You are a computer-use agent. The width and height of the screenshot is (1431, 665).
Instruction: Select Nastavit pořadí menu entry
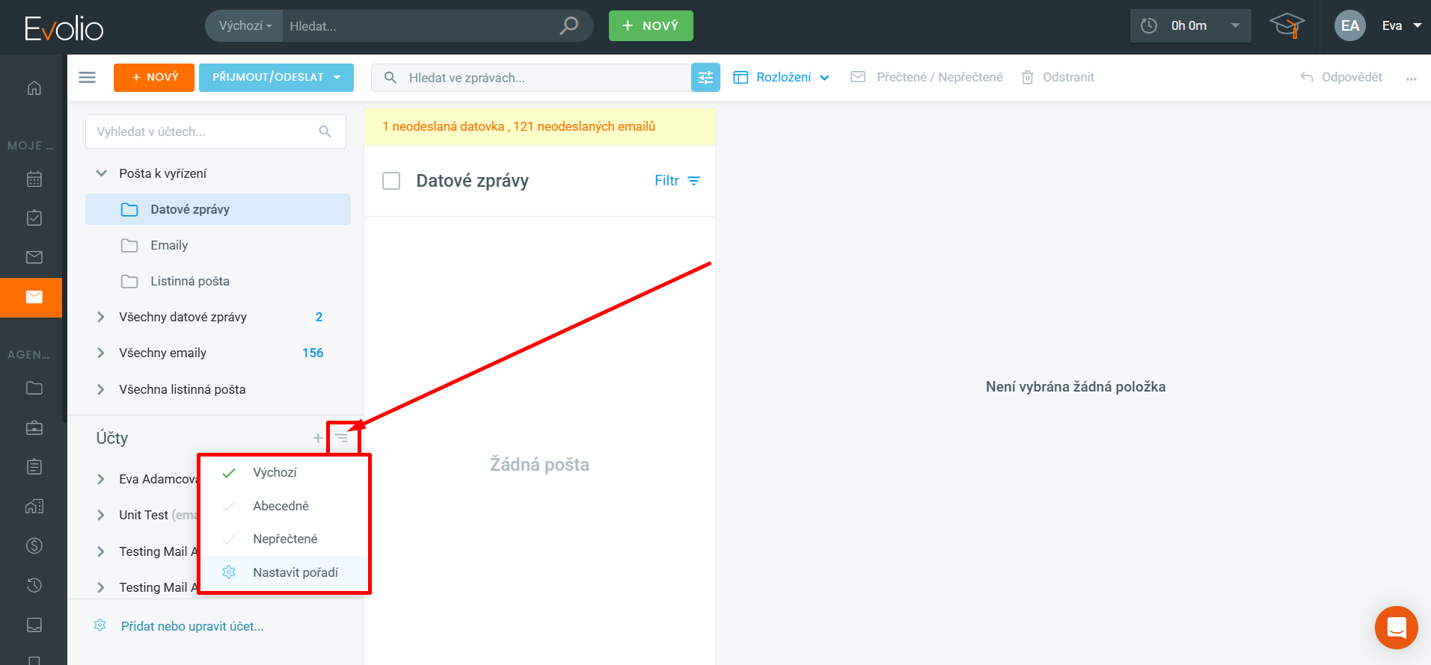pyautogui.click(x=295, y=572)
